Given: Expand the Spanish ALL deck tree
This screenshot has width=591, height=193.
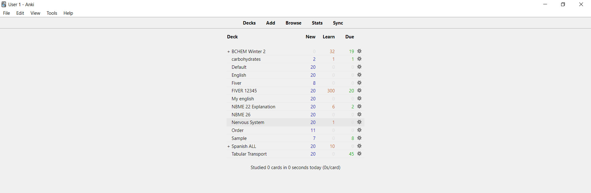Looking at the screenshot, I should point(228,146).
